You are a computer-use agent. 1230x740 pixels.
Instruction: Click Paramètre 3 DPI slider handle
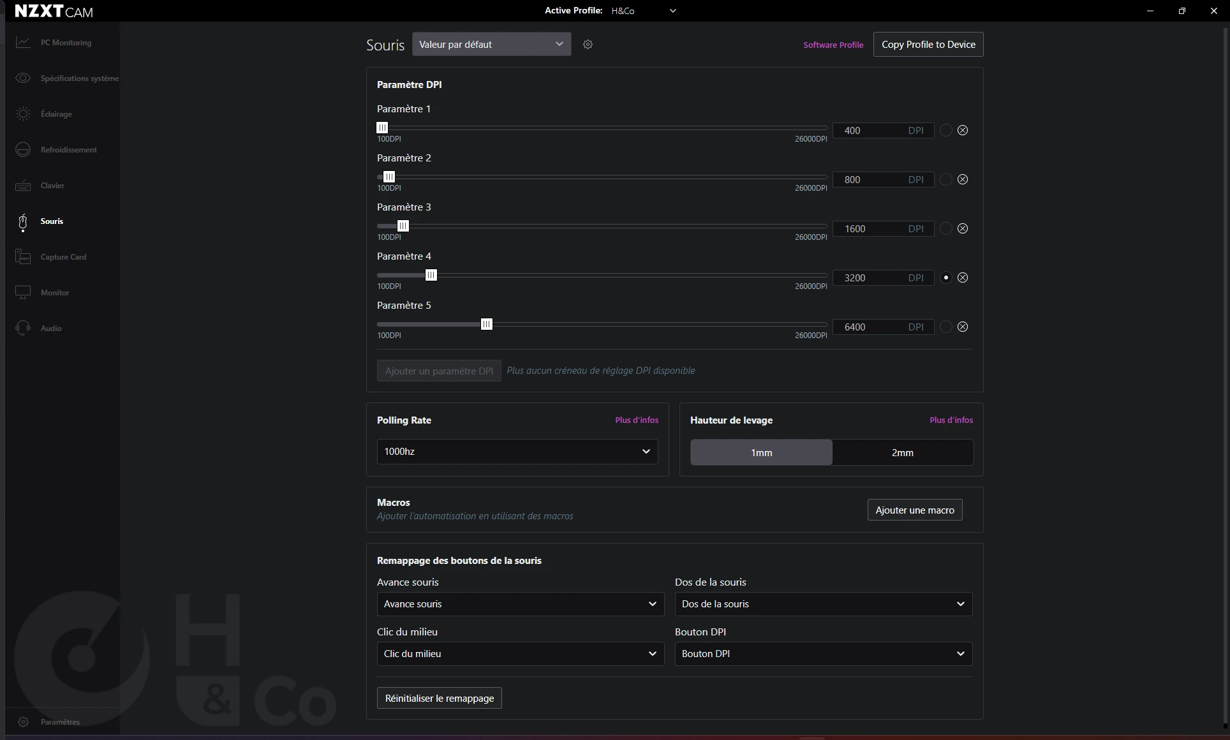[403, 226]
